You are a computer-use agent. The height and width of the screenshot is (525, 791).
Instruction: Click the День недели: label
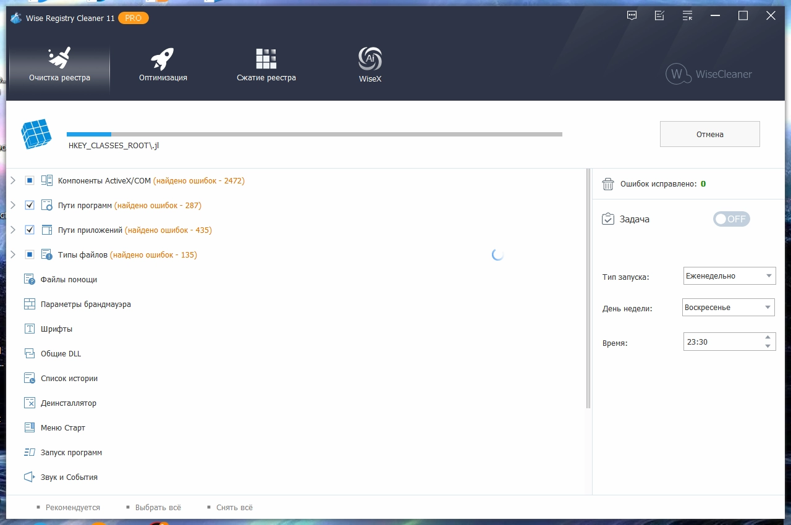pyautogui.click(x=627, y=309)
